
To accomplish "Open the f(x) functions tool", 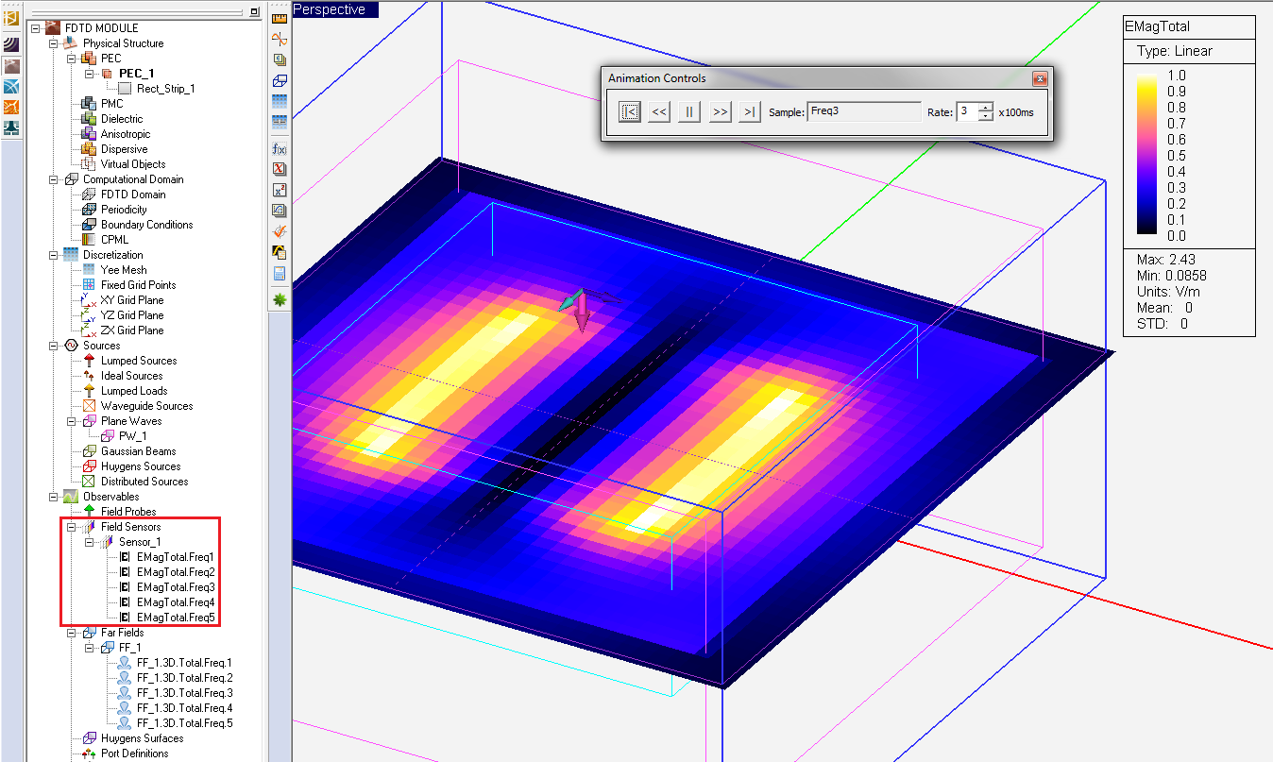I will 280,149.
